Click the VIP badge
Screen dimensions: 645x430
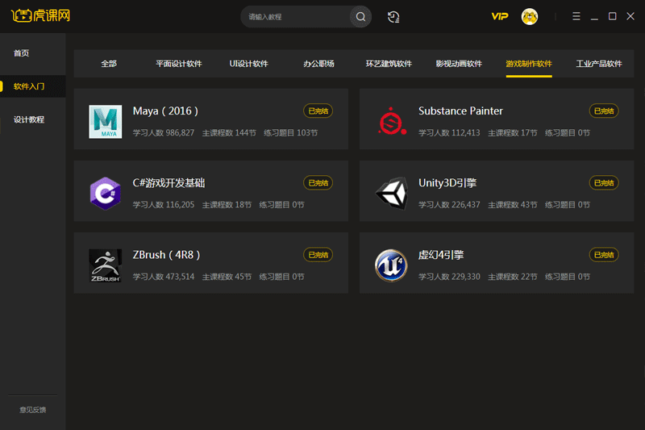click(x=500, y=16)
